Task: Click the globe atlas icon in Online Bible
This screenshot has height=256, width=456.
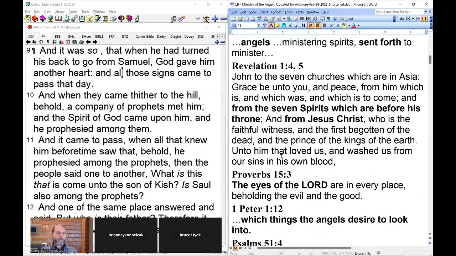Action: [51, 18]
